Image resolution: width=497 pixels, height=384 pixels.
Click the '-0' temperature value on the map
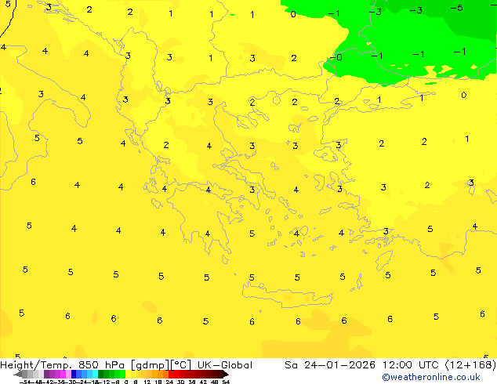click(336, 57)
